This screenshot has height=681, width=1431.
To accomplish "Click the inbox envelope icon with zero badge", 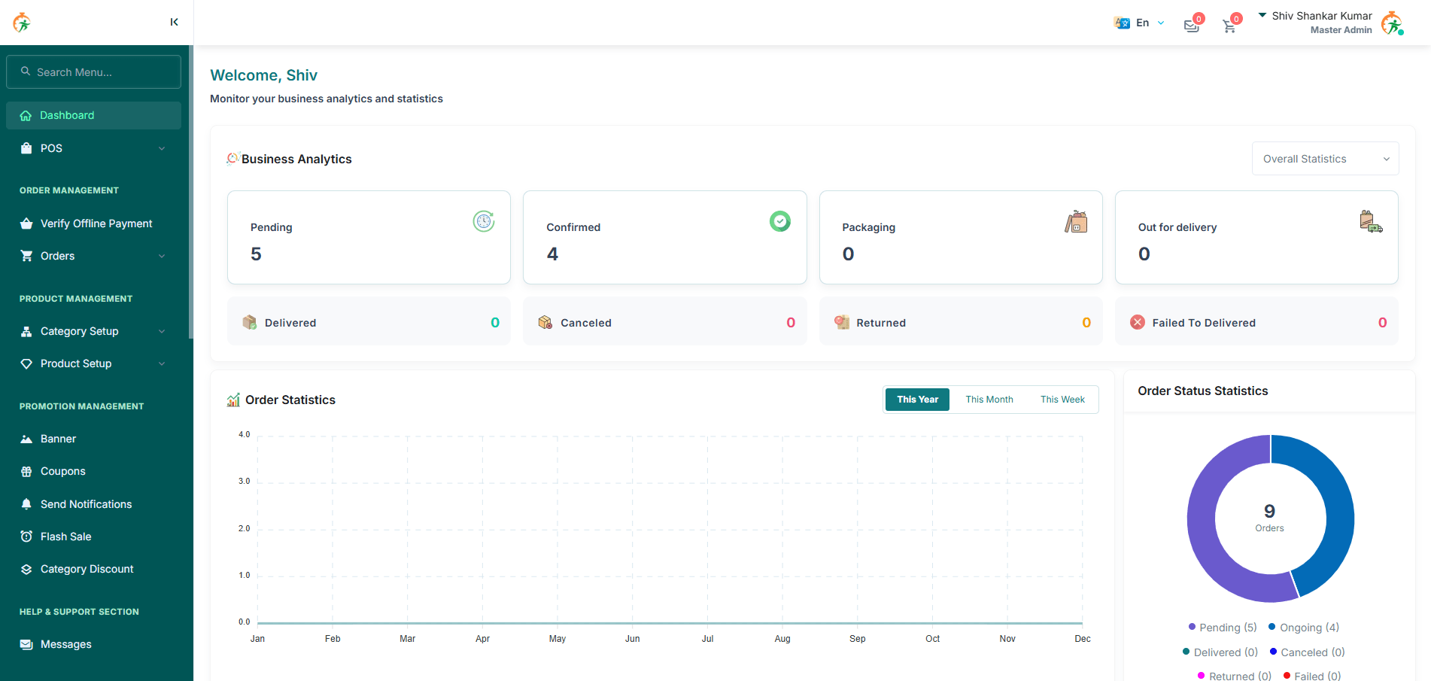I will [x=1191, y=25].
